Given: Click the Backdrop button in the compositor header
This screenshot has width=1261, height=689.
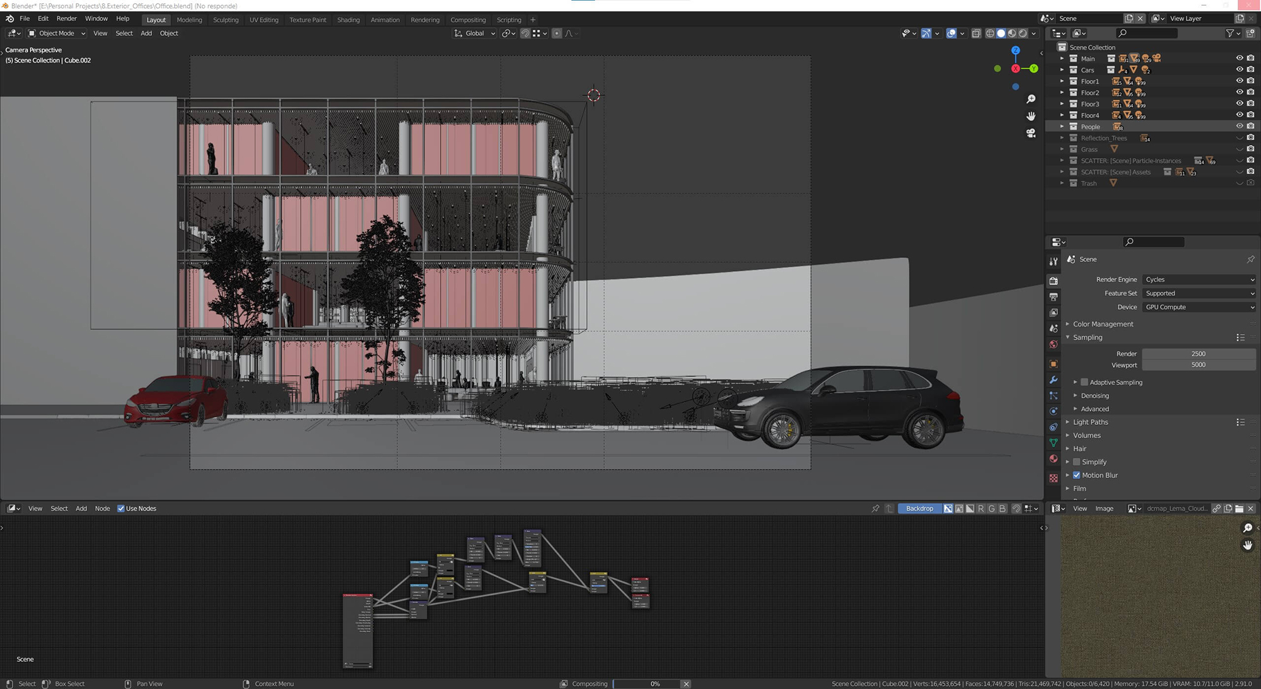Looking at the screenshot, I should [920, 508].
